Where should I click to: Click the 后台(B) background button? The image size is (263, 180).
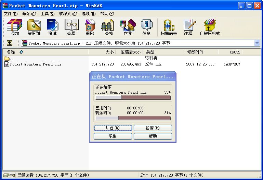(x=113, y=128)
